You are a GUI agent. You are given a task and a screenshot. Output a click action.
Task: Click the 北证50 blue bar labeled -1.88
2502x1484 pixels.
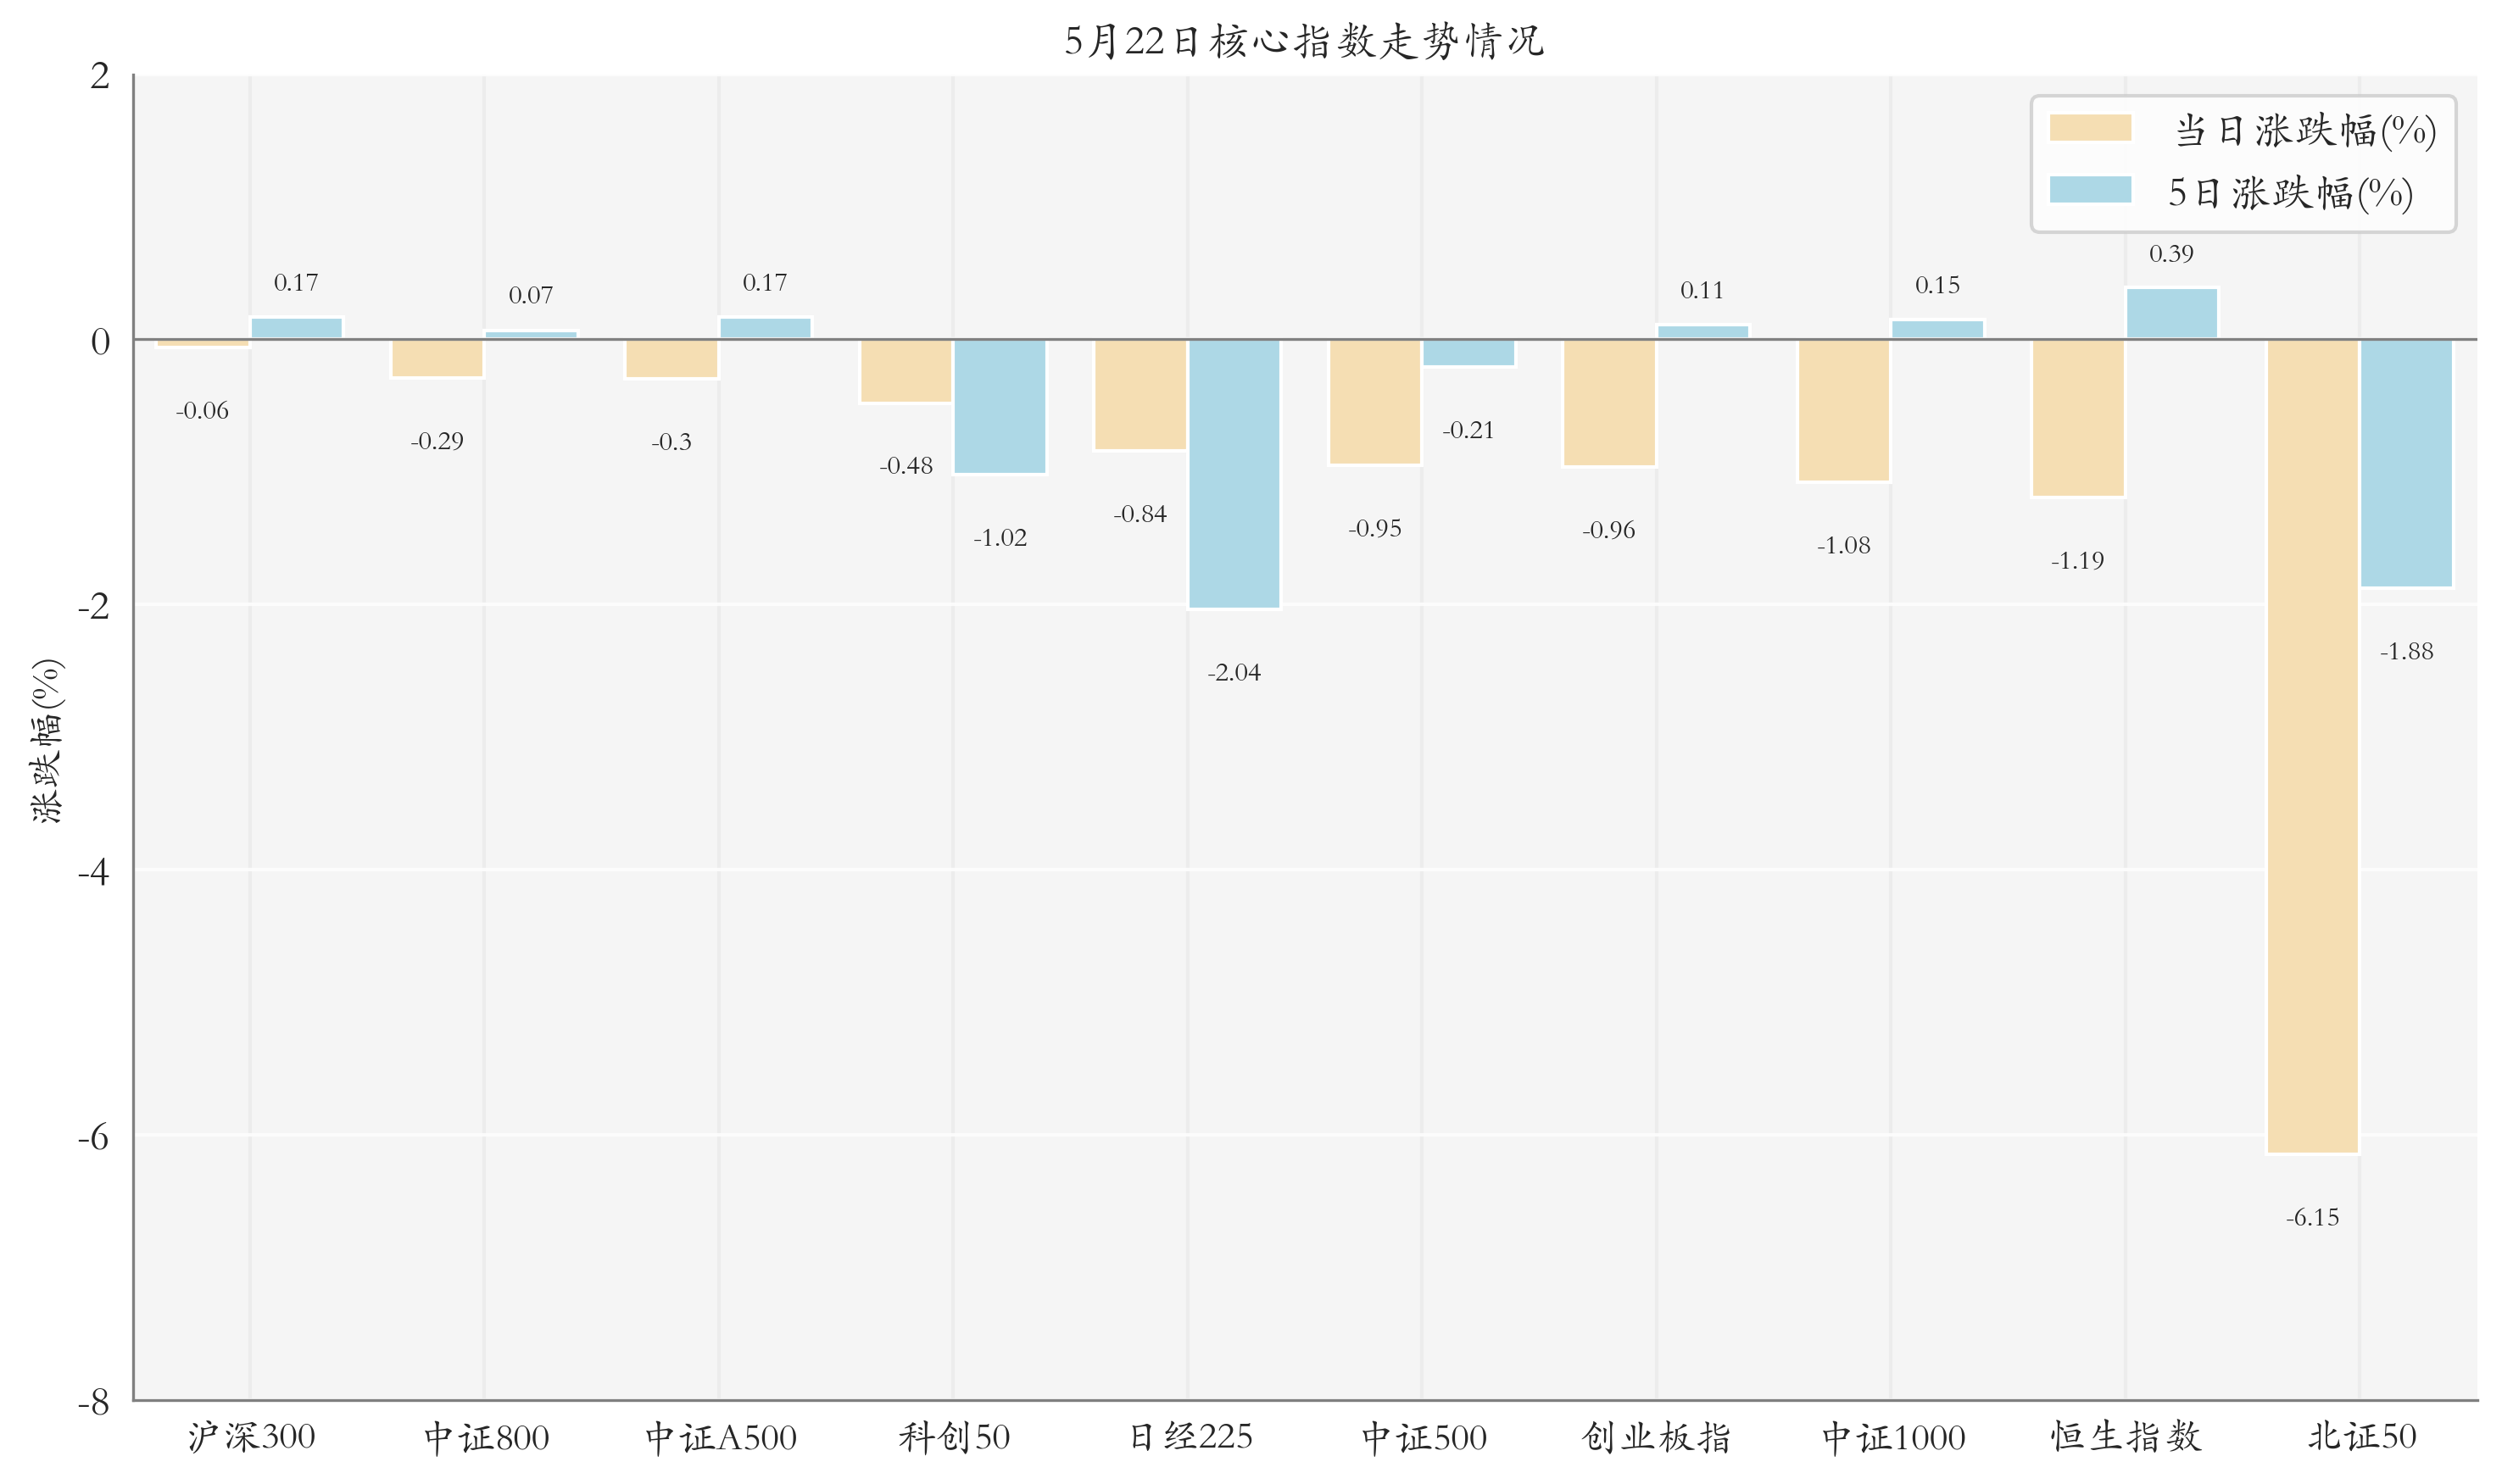pyautogui.click(x=2405, y=463)
